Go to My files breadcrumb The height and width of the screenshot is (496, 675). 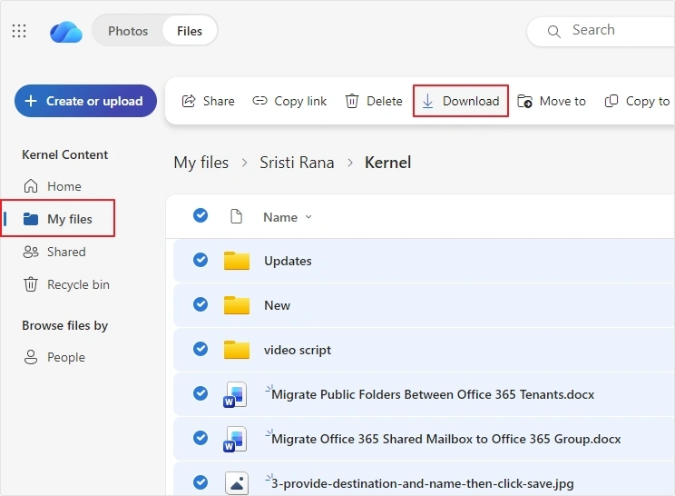201,163
